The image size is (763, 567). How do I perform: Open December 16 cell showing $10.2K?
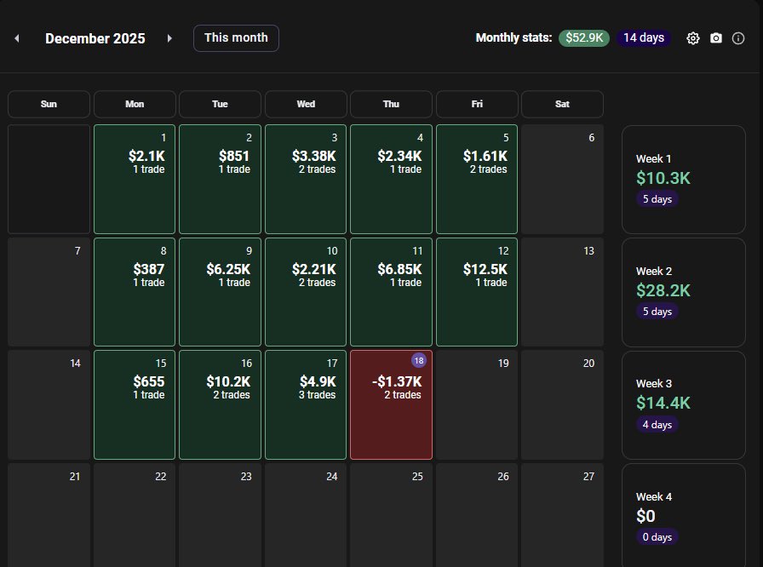(x=220, y=404)
